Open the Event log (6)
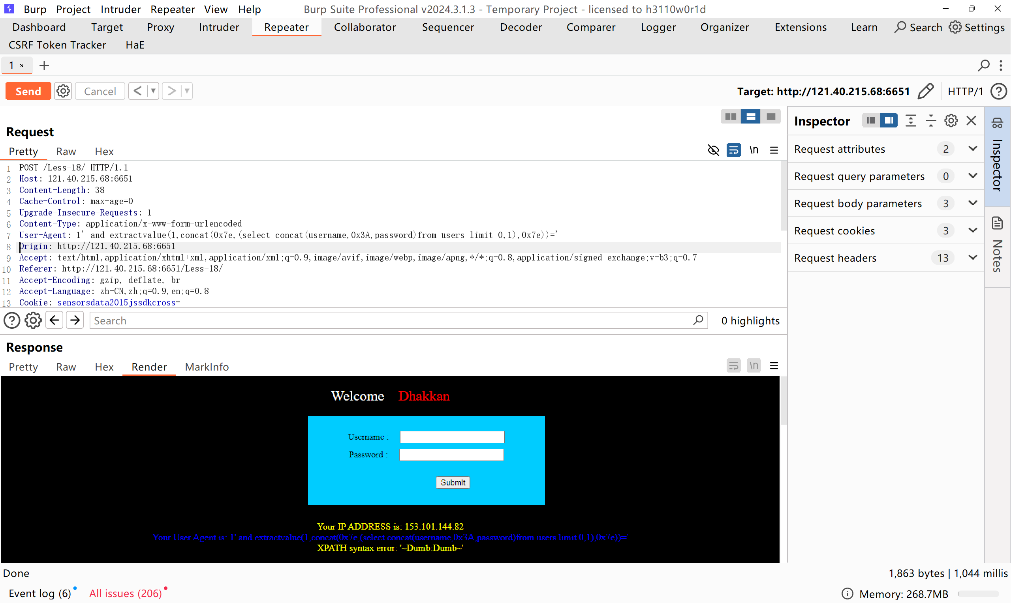This screenshot has width=1011, height=603. (x=40, y=593)
